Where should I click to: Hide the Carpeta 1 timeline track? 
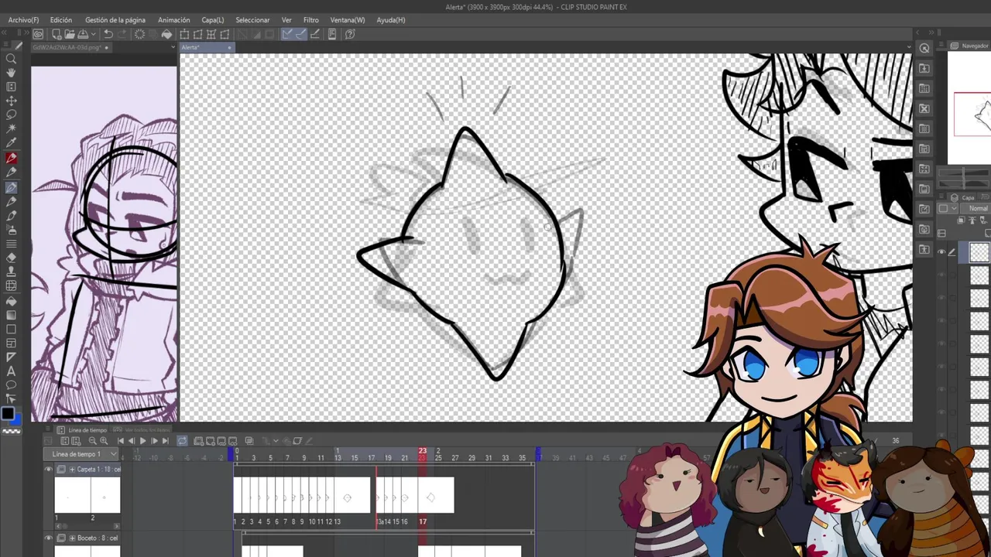coord(48,470)
